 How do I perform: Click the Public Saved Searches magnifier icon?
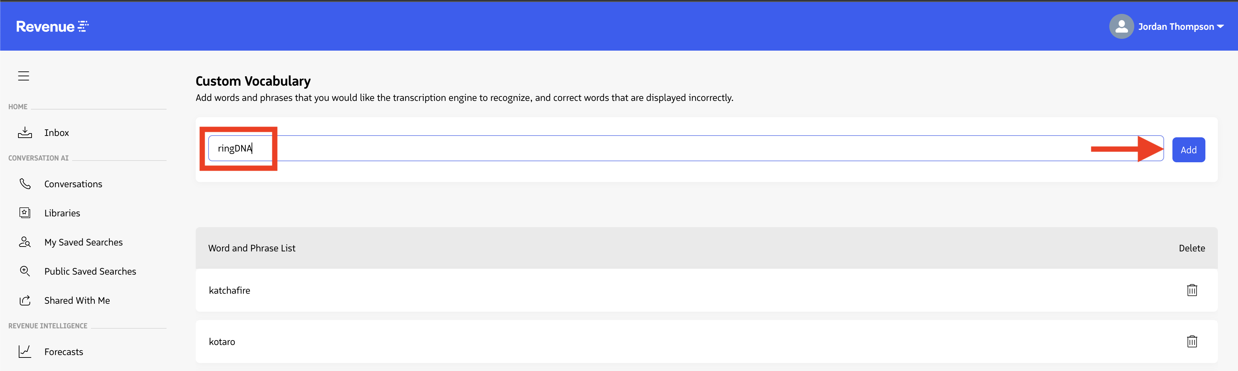tap(25, 271)
